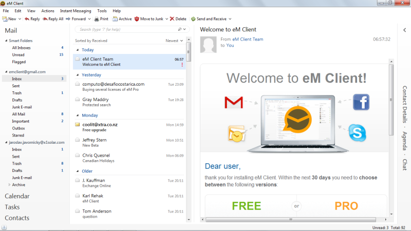
Task: Click the Forward arrow icon
Action: (x=68, y=19)
